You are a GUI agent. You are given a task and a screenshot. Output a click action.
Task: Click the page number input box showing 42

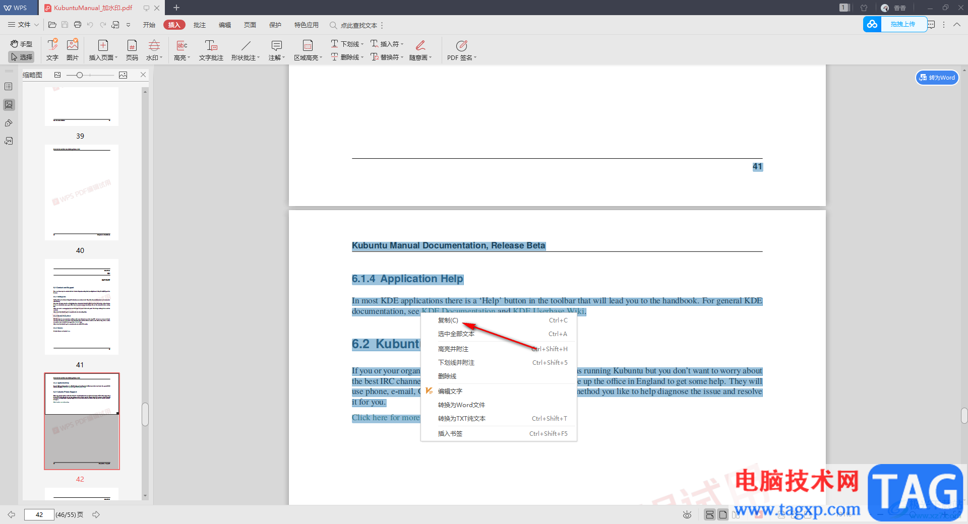coord(39,514)
